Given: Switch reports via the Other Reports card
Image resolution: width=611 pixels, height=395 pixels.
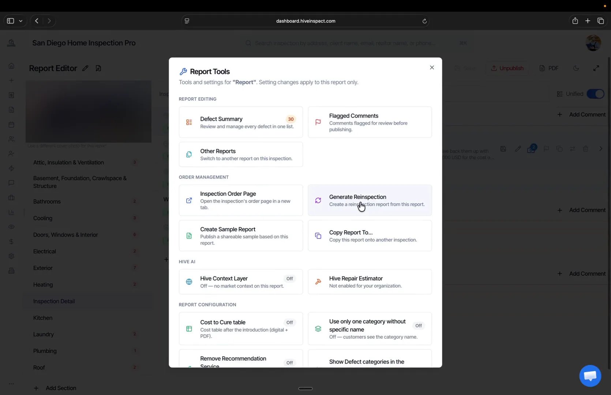Looking at the screenshot, I should click(x=241, y=154).
